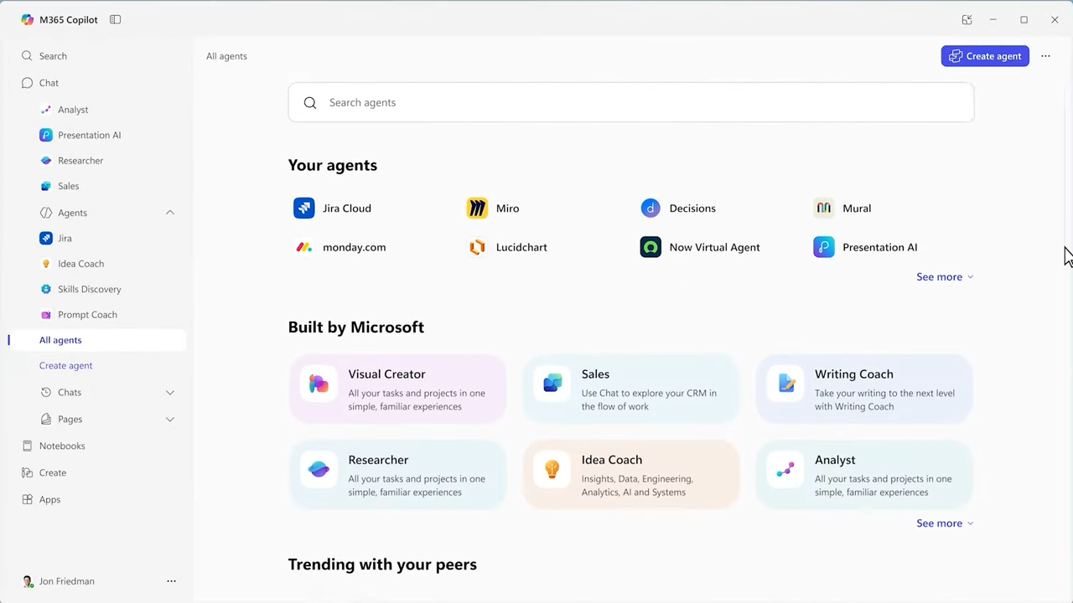Expand the Pages section chevron
1073x603 pixels.
coord(170,420)
